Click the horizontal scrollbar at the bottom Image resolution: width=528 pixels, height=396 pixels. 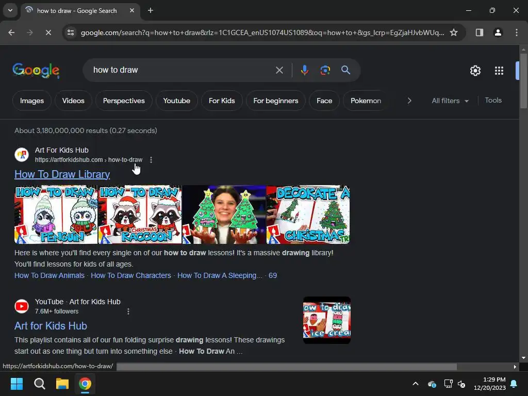click(287, 367)
